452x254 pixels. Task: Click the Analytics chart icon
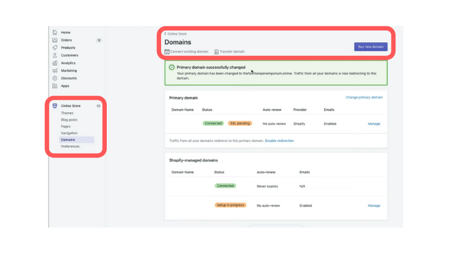tap(55, 63)
